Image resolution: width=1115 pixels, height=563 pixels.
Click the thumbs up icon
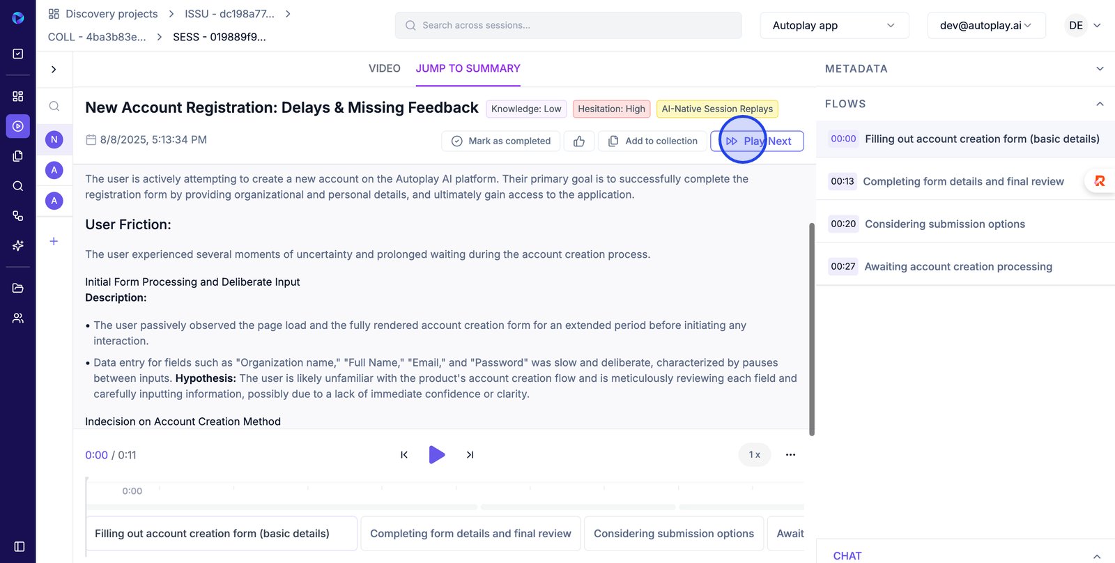(x=578, y=141)
